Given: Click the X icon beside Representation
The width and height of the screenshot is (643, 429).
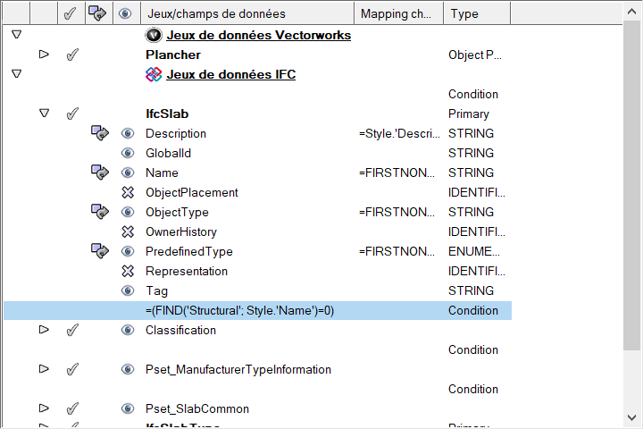Looking at the screenshot, I should pyautogui.click(x=128, y=271).
